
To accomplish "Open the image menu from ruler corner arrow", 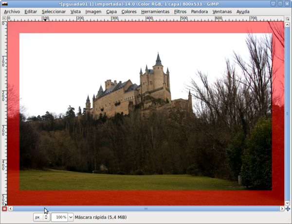I will coord(4,18).
